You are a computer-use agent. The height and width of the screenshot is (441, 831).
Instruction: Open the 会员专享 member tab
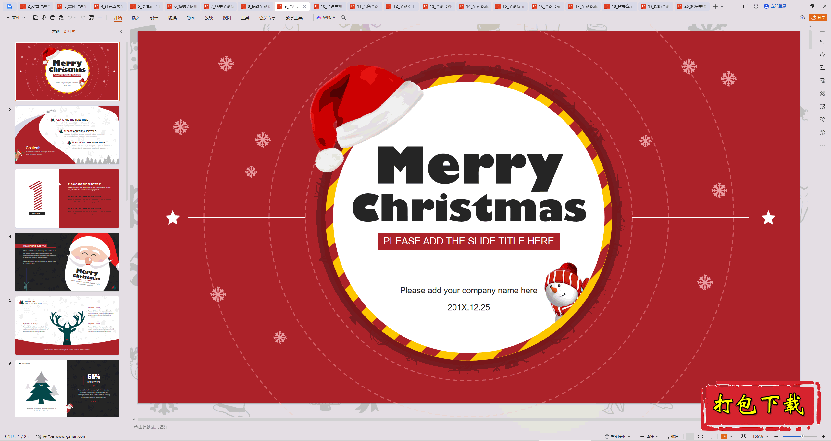267,18
